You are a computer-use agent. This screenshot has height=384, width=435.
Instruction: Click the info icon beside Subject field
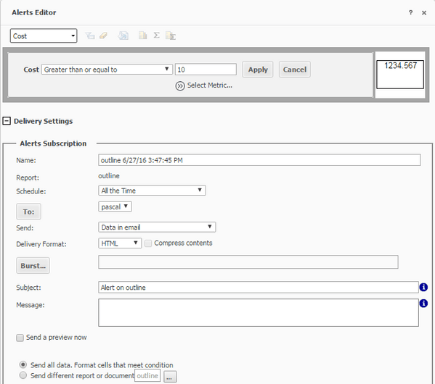[x=423, y=287]
